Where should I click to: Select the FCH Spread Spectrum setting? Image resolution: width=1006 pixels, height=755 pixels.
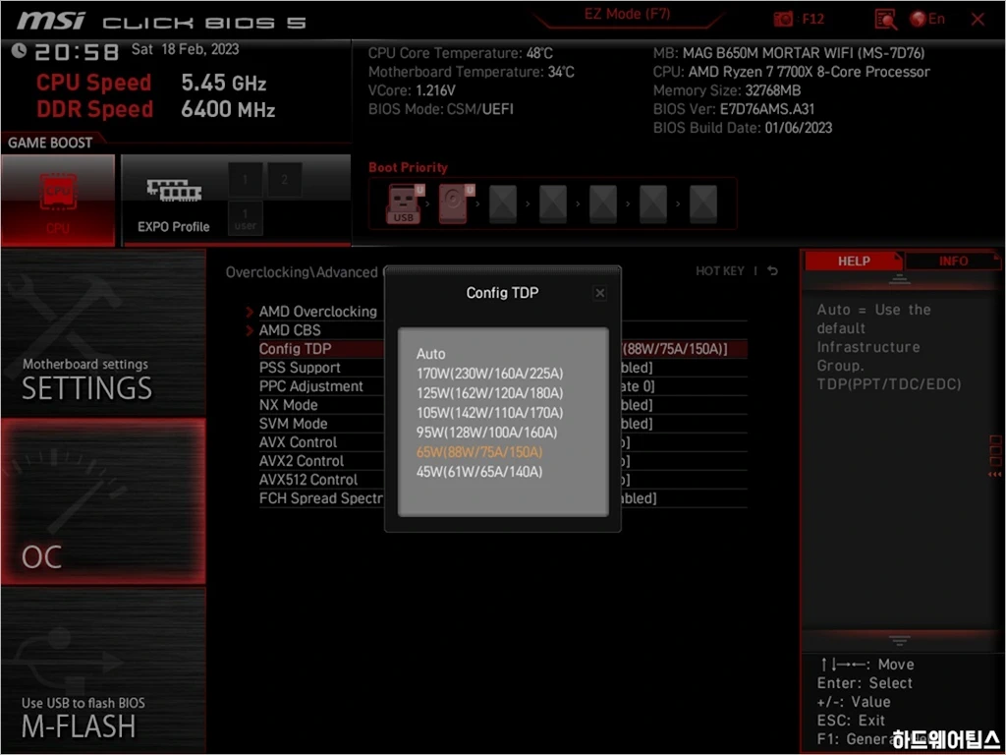321,498
